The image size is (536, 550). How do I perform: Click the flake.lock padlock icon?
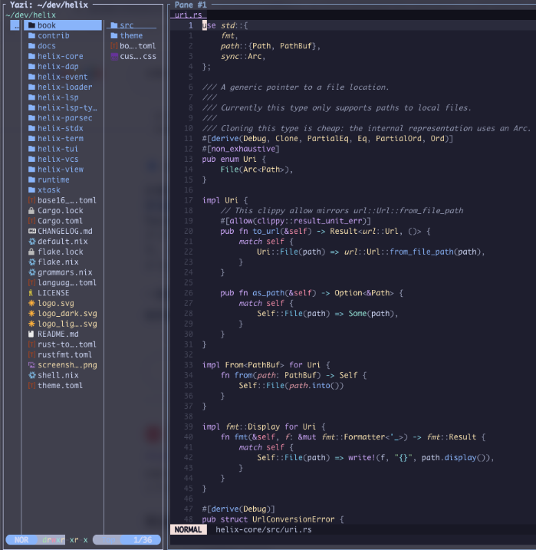(31, 252)
